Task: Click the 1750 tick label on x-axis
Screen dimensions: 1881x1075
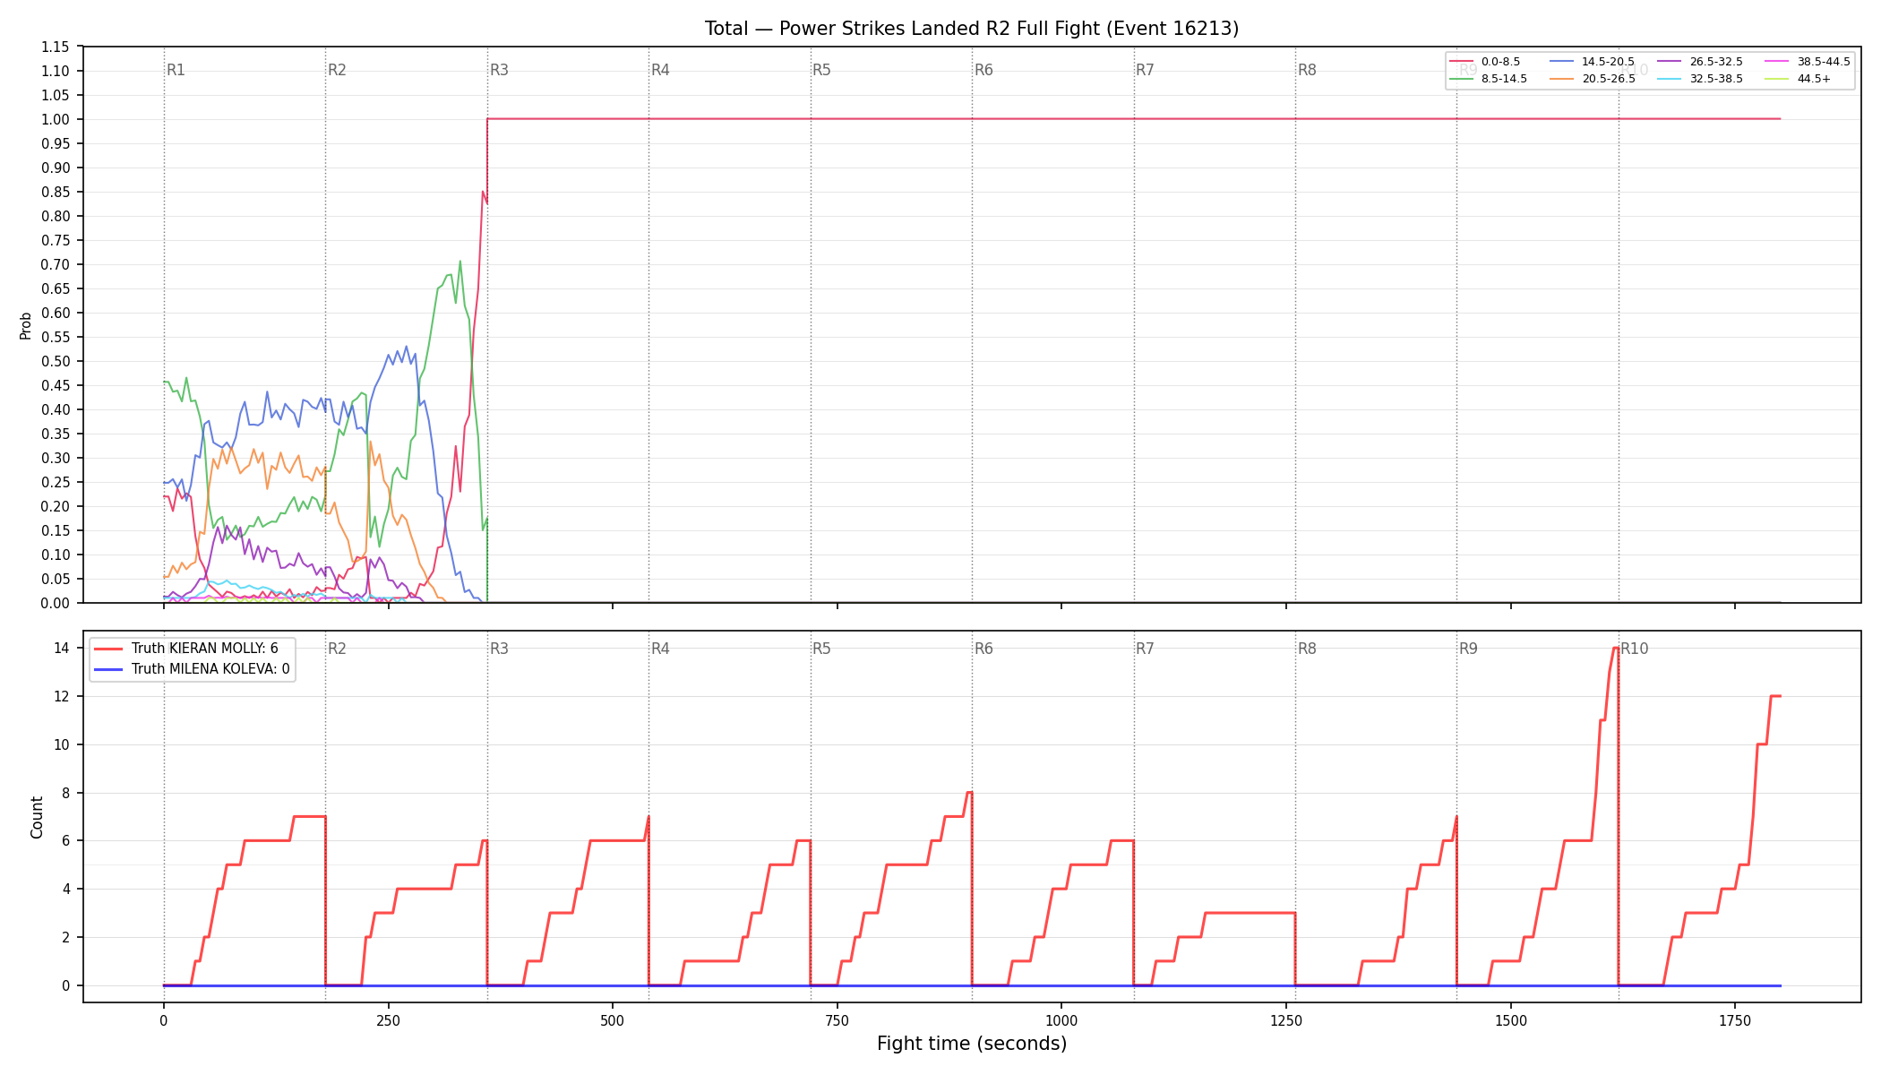Action: [x=1735, y=1020]
